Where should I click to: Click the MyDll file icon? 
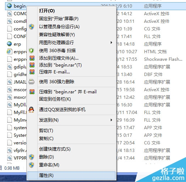(9, 105)
